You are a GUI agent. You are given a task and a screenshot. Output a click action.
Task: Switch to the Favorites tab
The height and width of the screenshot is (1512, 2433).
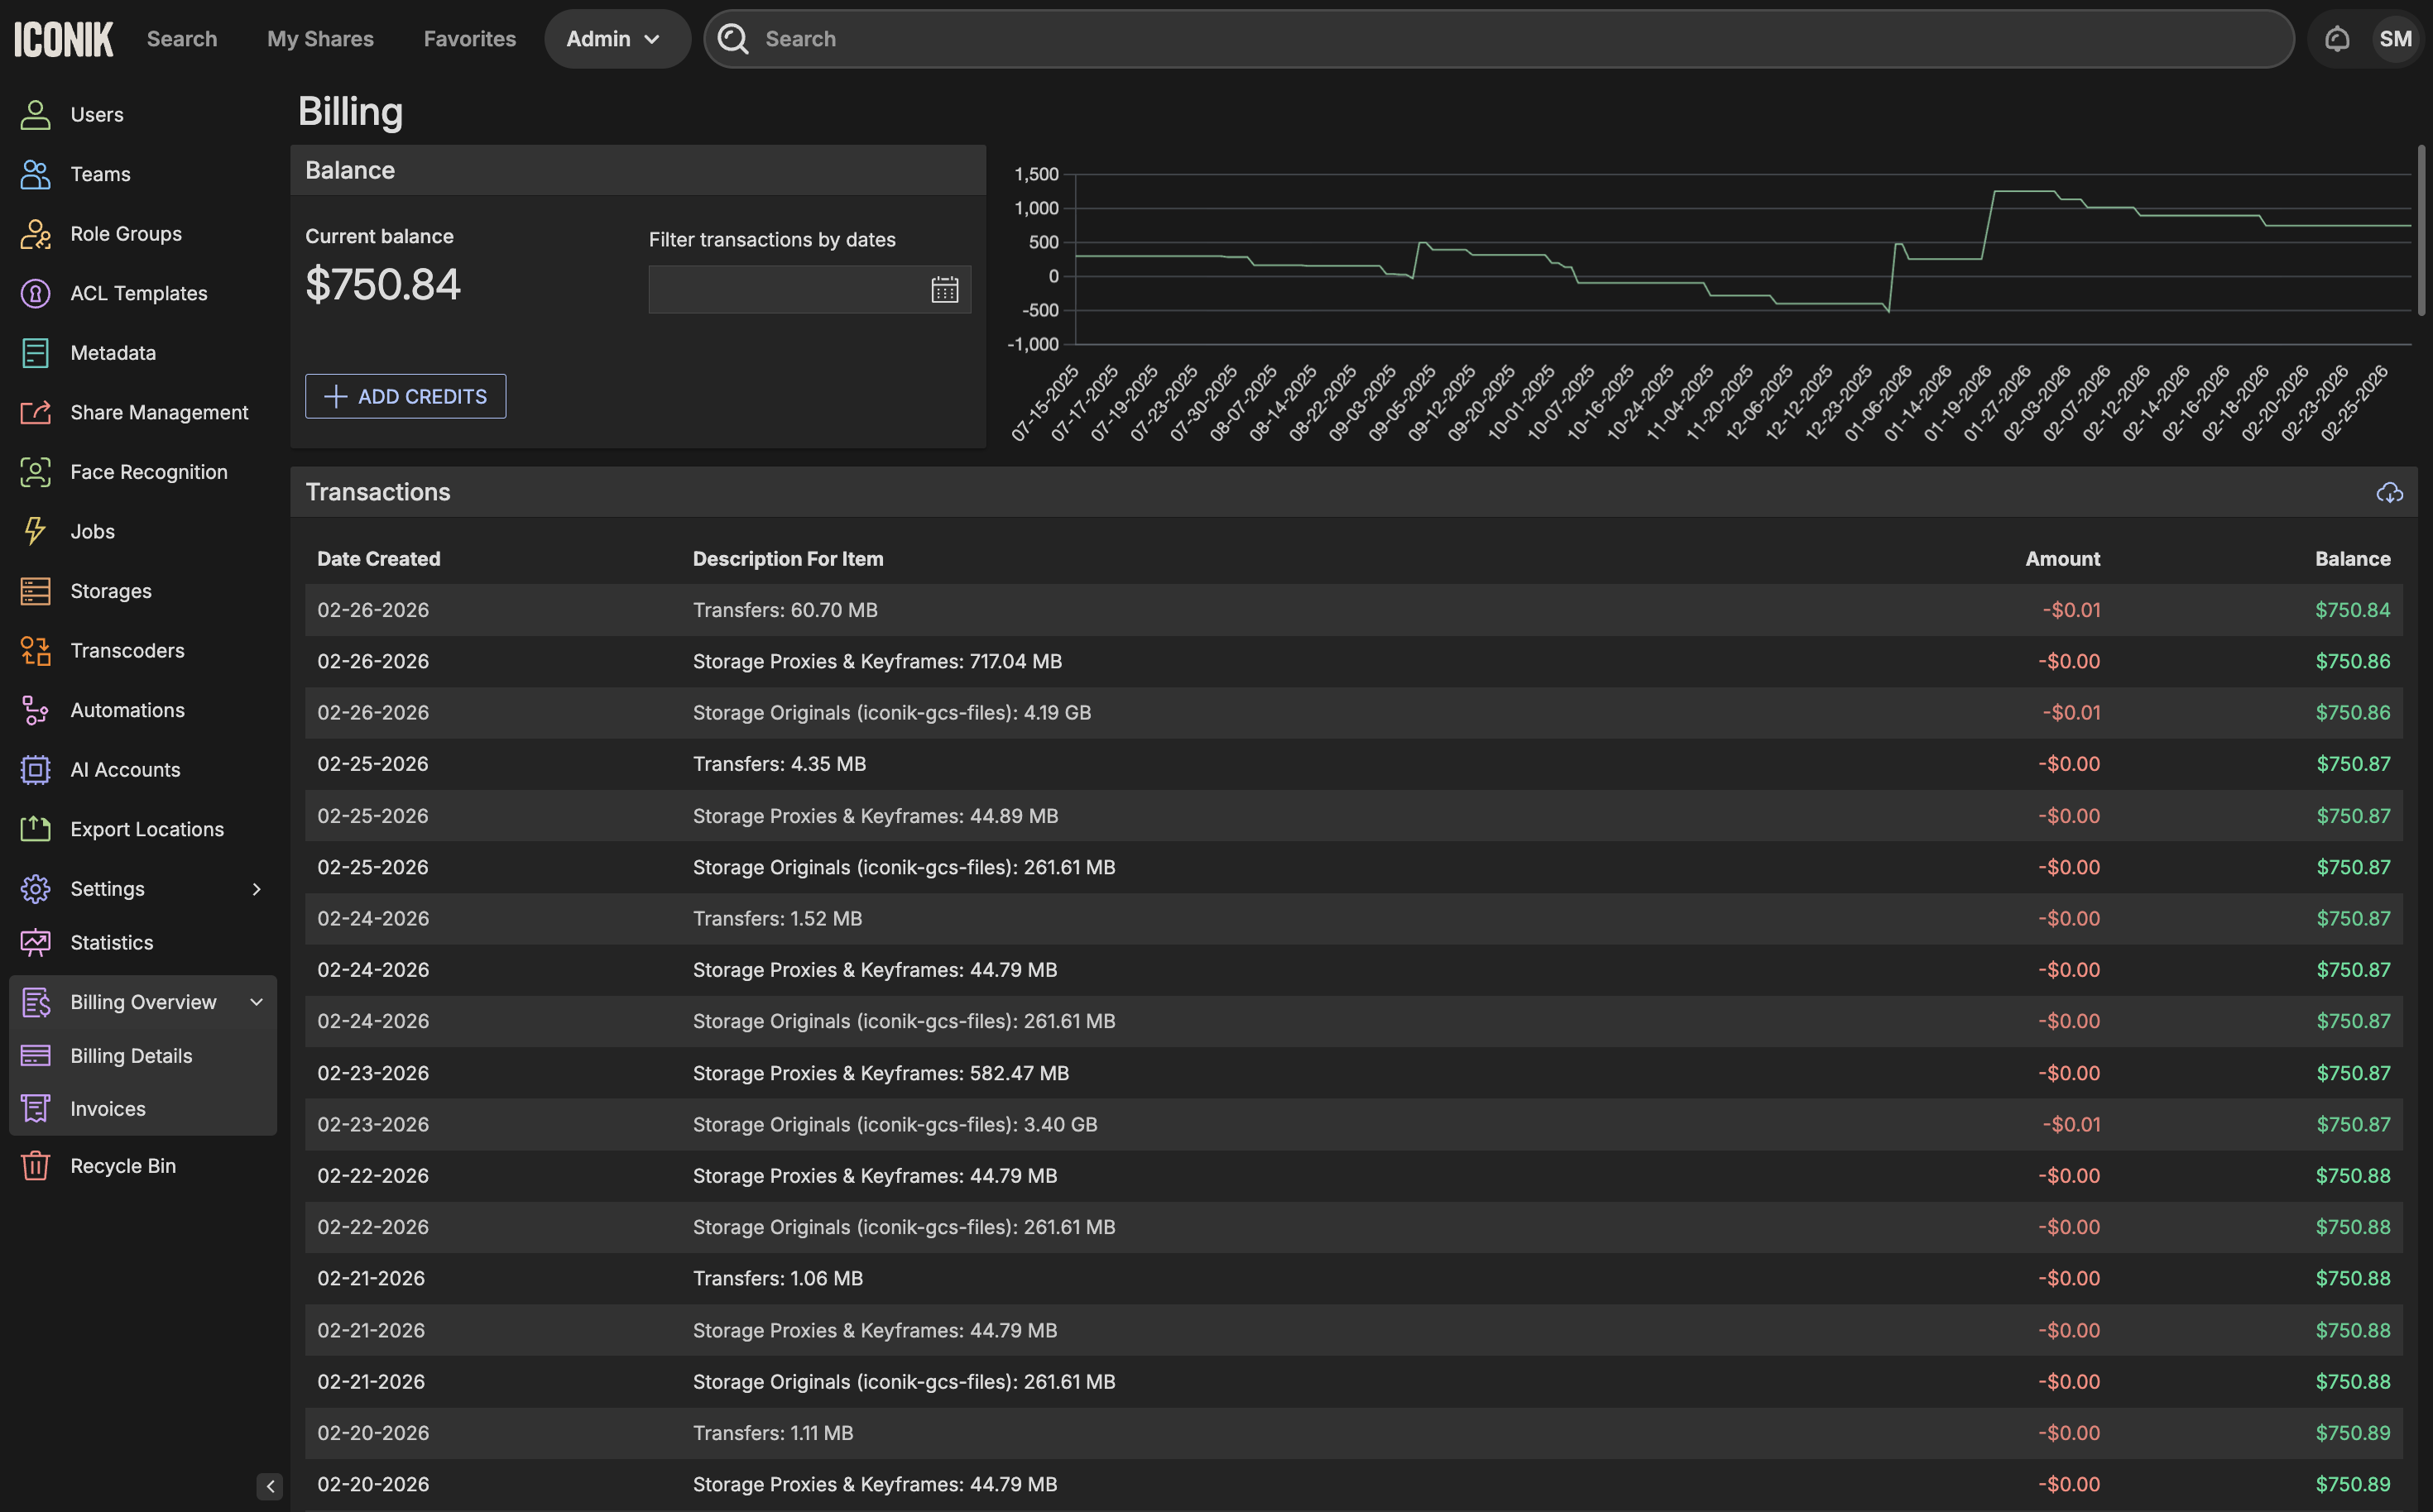tap(469, 39)
